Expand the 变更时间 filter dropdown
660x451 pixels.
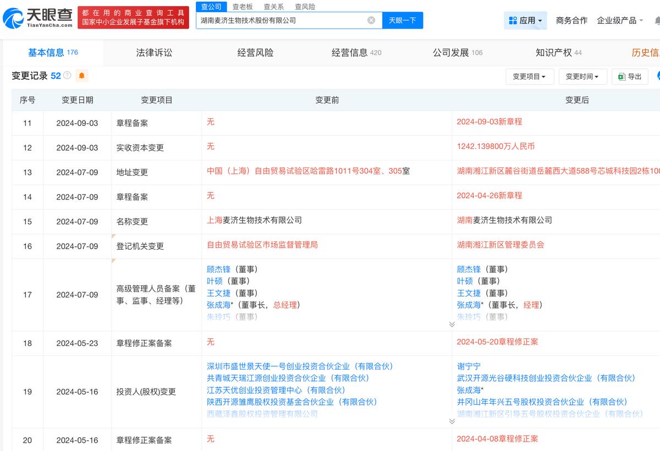582,76
